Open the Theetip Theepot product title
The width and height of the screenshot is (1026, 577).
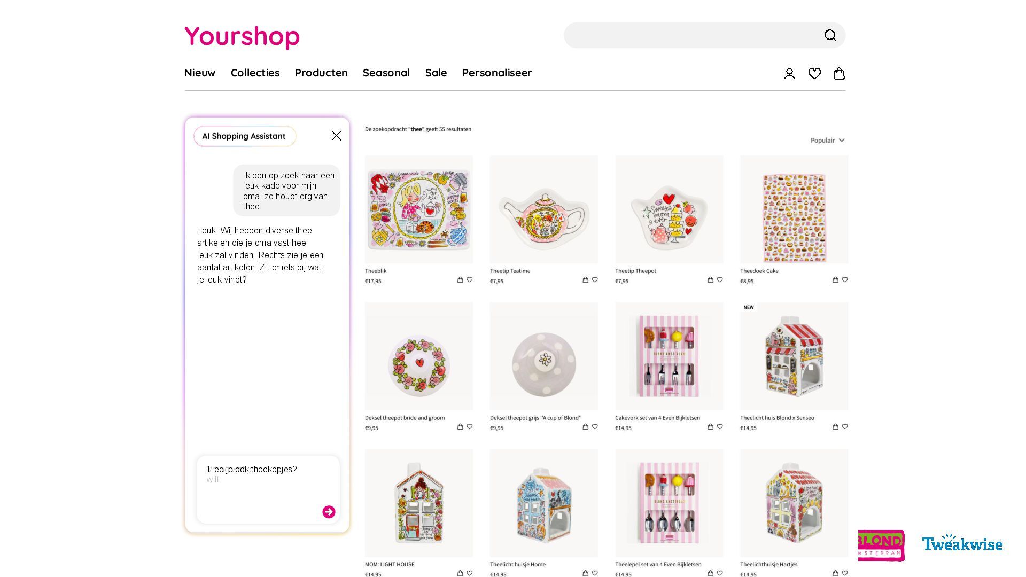click(635, 271)
